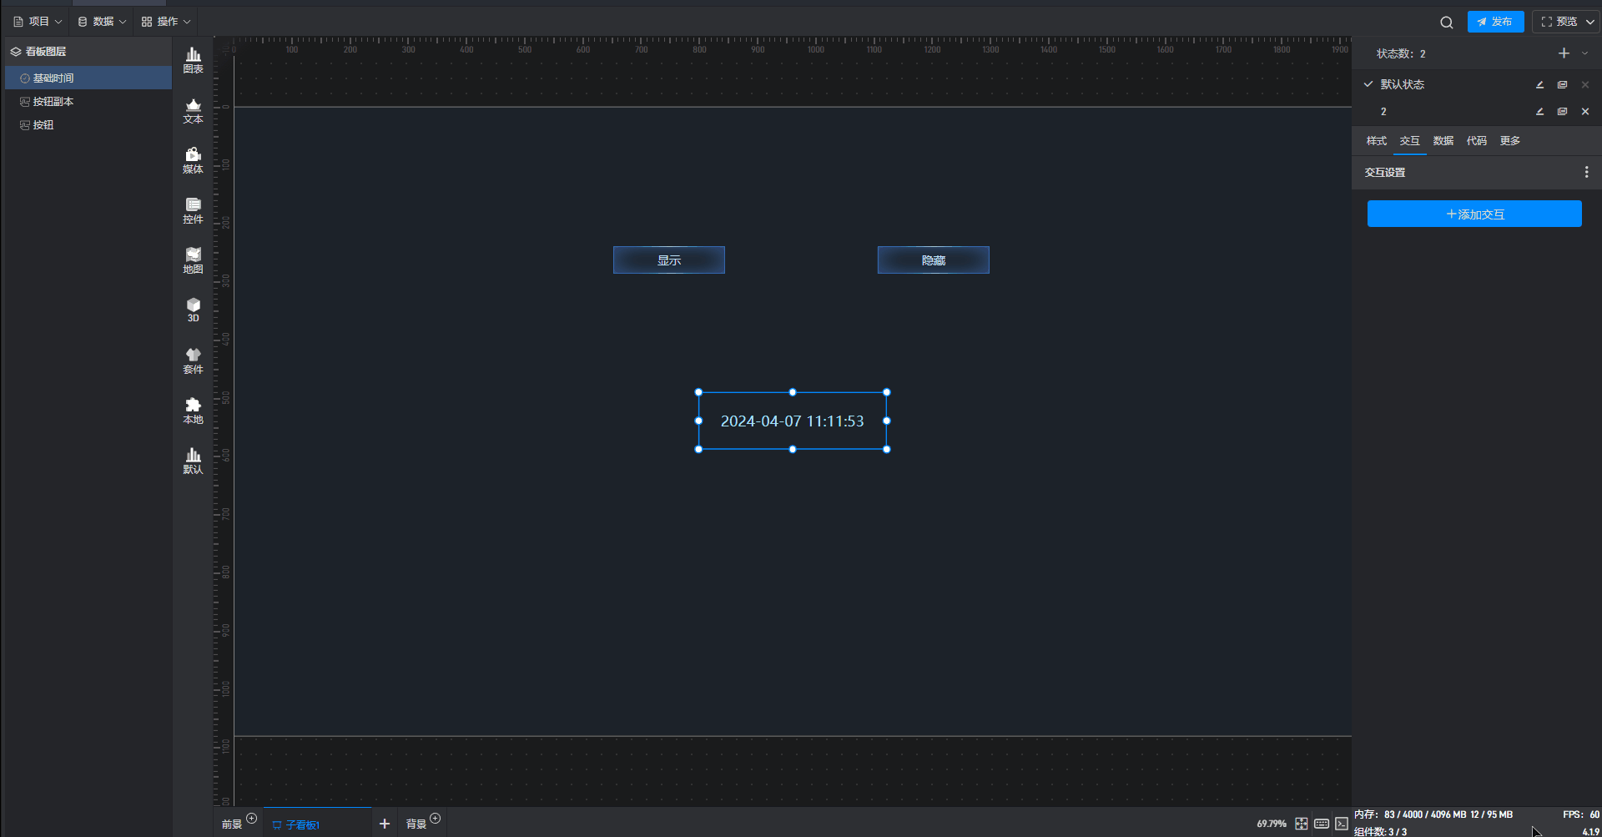Check 默认状态 as the active state
Screen dimensions: 1602x837
(x=1368, y=84)
